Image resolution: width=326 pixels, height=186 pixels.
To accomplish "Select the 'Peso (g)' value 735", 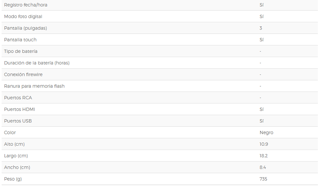I will (263, 179).
